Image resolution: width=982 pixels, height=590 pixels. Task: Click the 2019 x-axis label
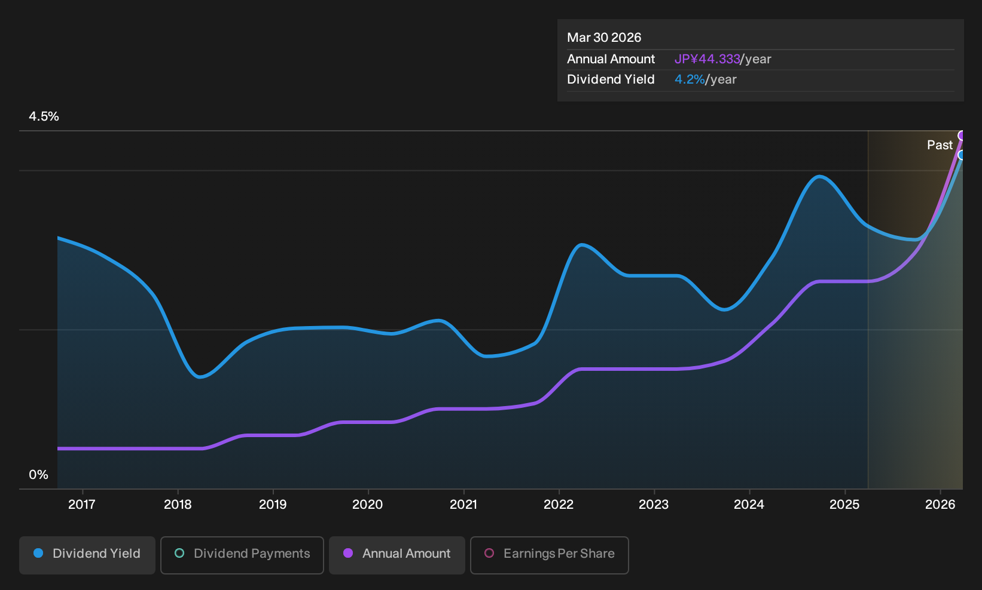(x=273, y=505)
